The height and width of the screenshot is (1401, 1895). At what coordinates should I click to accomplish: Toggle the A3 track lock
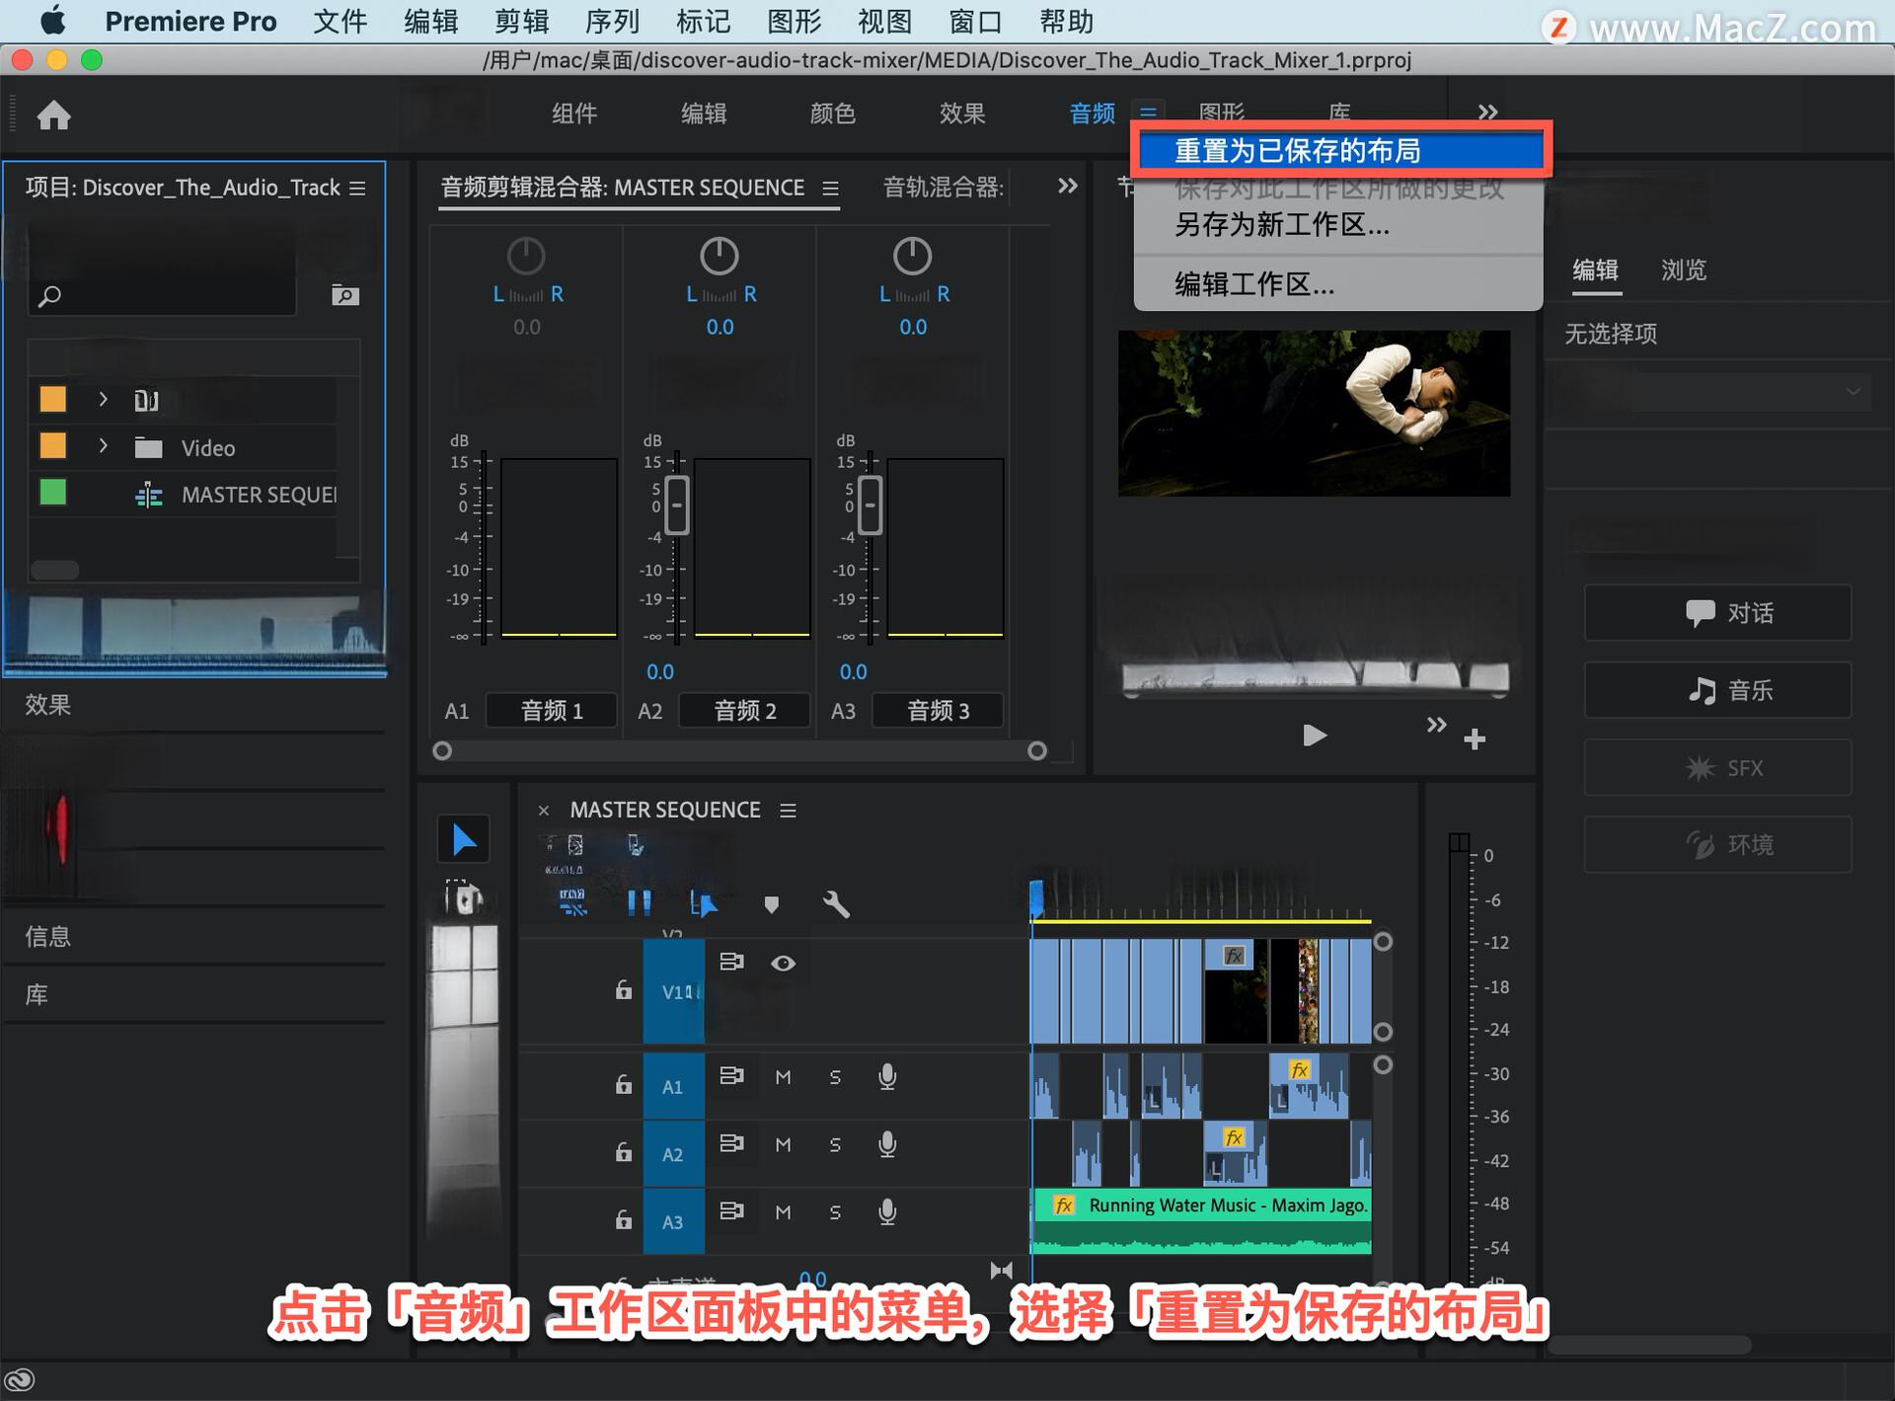coord(624,1219)
